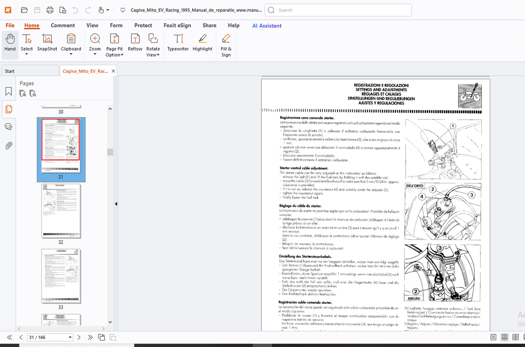Viewport: 525px width, 347px height.
Task: Enable continuous scrolling page view
Action: (504, 337)
